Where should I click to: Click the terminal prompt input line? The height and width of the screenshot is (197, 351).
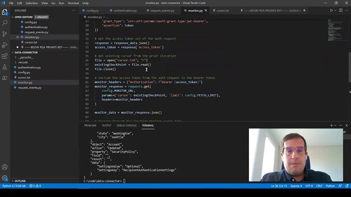coord(104,181)
